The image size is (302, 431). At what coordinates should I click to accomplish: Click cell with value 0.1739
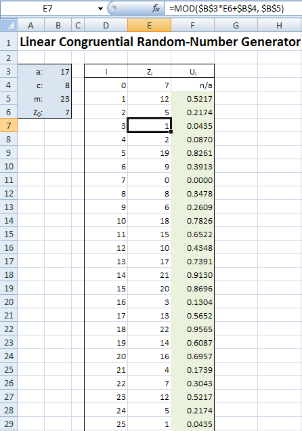(x=193, y=370)
